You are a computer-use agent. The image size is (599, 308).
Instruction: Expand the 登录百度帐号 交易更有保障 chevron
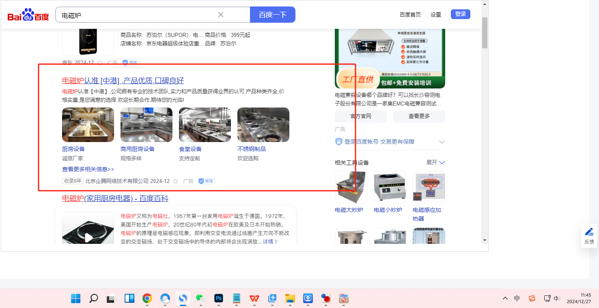click(x=442, y=142)
